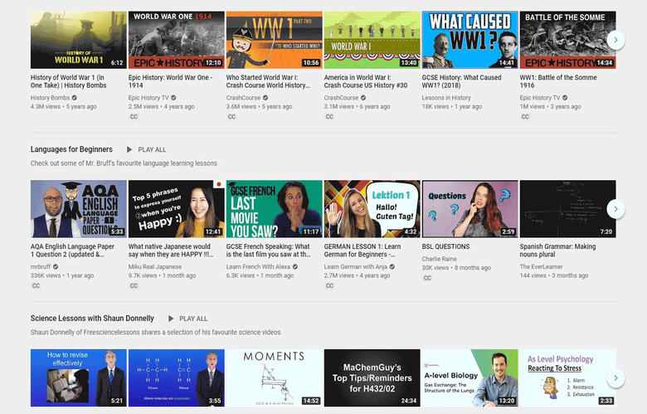Open the Who Started World War I thumbnail
The height and width of the screenshot is (414, 647).
pyautogui.click(x=274, y=40)
